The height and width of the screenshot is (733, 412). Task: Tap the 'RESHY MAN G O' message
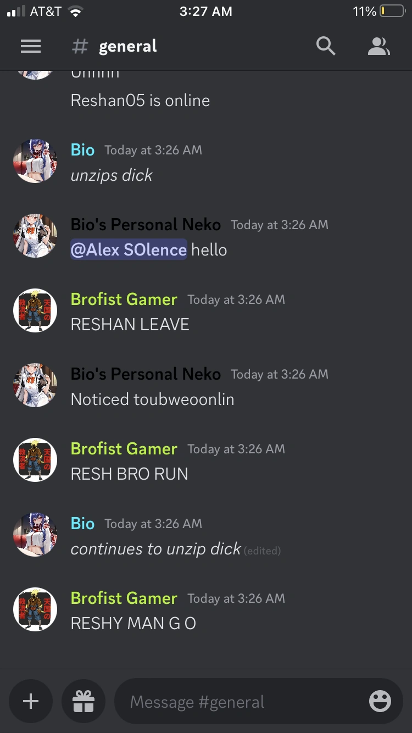point(133,623)
